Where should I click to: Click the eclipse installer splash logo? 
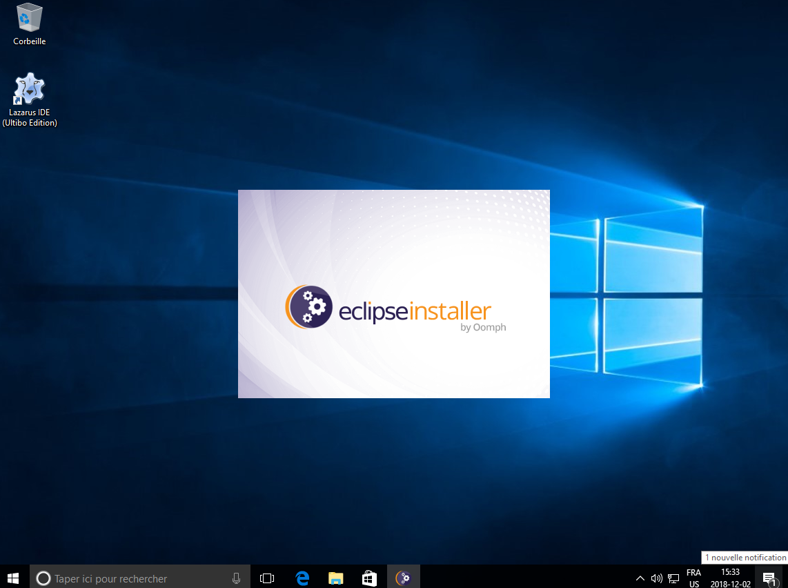point(307,306)
